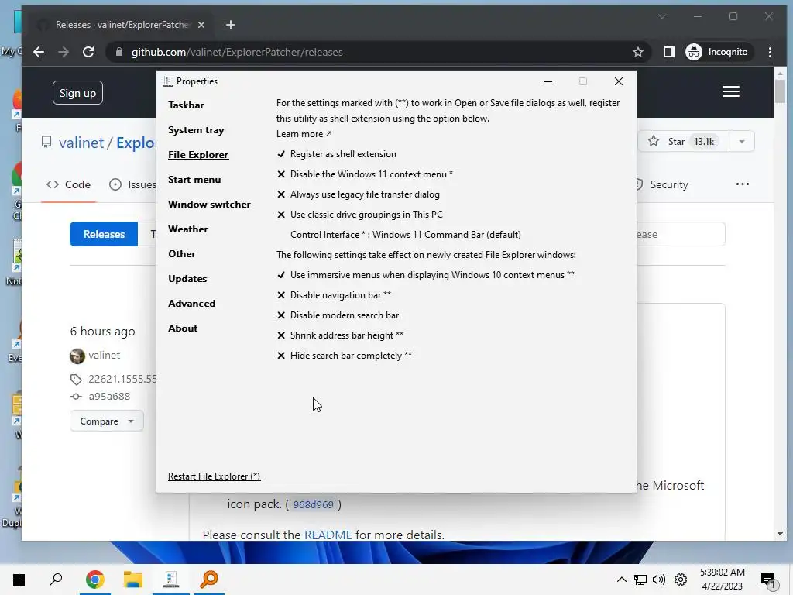Screen dimensions: 793x595
Task: Go forward in Chrome browser
Action: tap(64, 52)
